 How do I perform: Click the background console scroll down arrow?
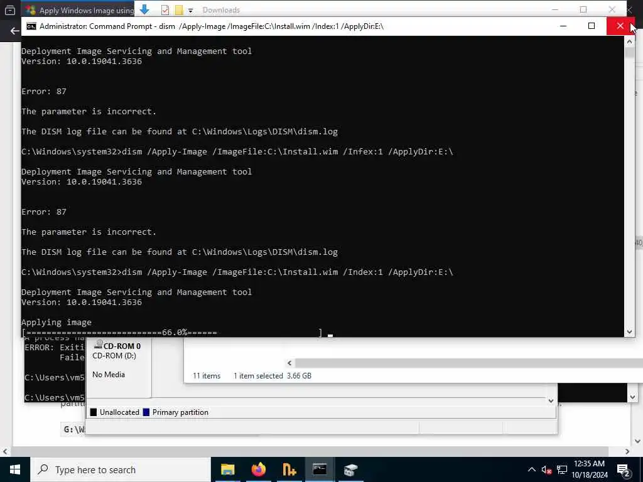point(632,397)
